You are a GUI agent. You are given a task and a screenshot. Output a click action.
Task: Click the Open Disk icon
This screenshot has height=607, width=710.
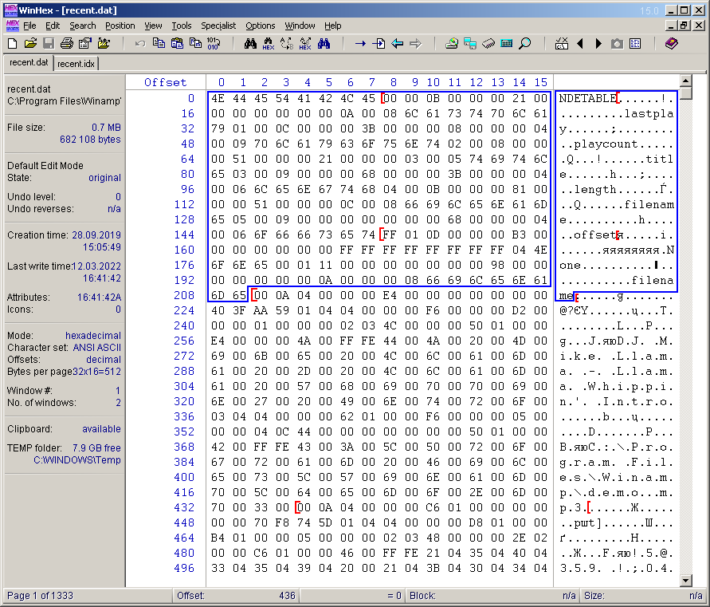tap(452, 44)
